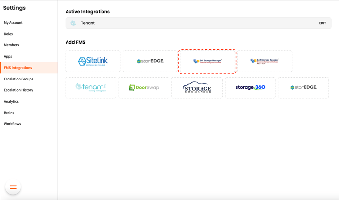The image size is (339, 200).
Task: Click the Tenant icon in Active Integrations
Action: coord(73,23)
